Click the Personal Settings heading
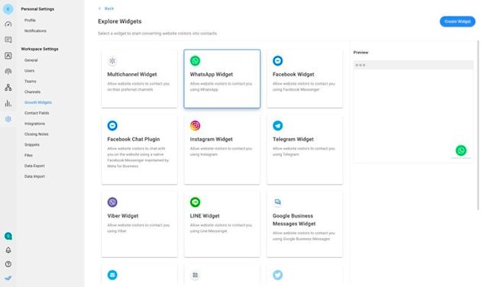This screenshot has width=489, height=287. [x=37, y=9]
